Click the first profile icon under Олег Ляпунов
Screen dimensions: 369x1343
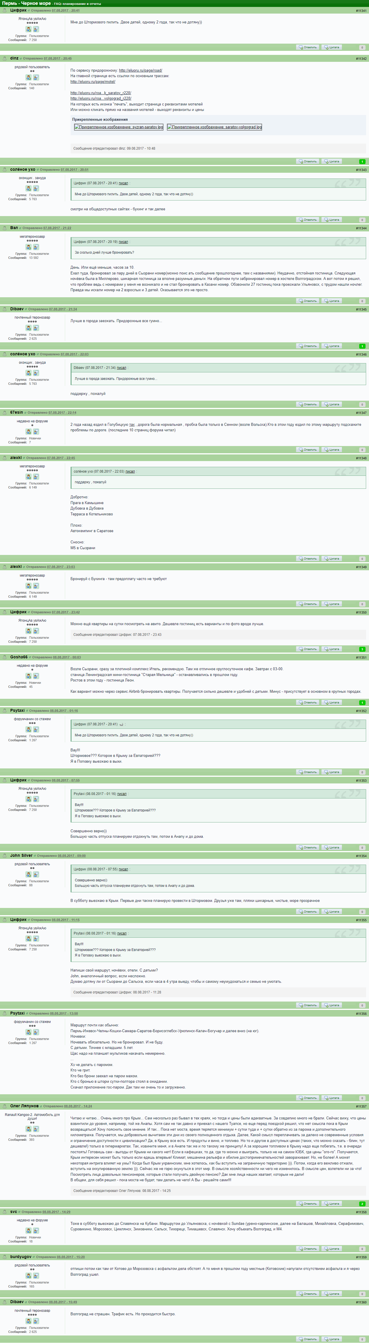coord(29,1129)
